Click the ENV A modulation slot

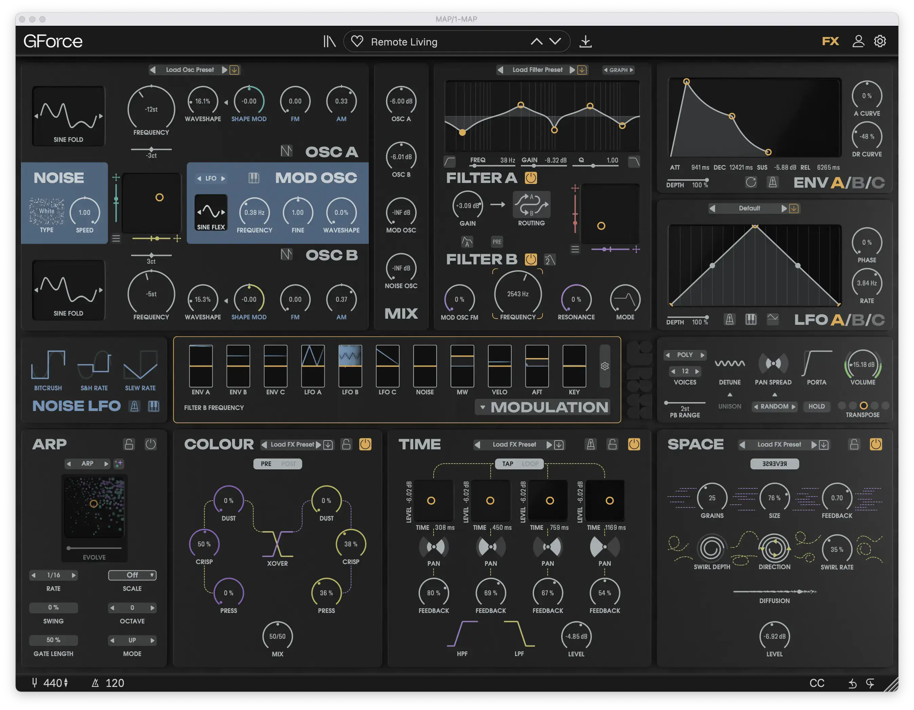click(201, 366)
